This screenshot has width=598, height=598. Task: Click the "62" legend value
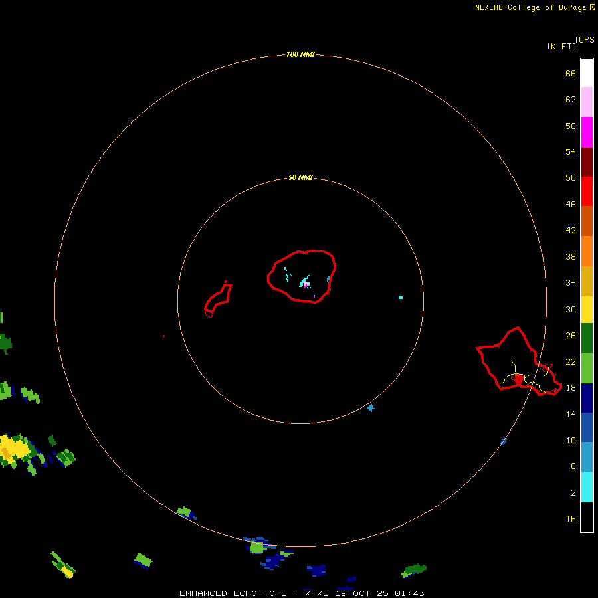click(x=571, y=100)
